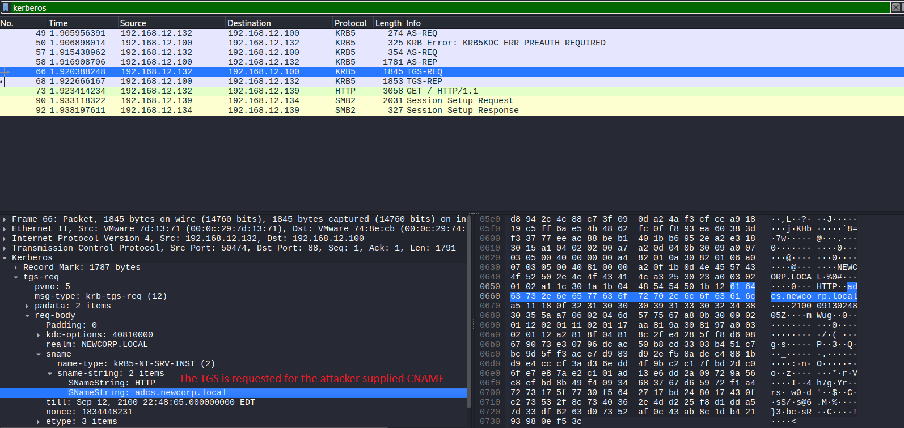Viewport: 904px width, 428px height.
Task: Click the display filter bookmark icon
Action: (6, 7)
